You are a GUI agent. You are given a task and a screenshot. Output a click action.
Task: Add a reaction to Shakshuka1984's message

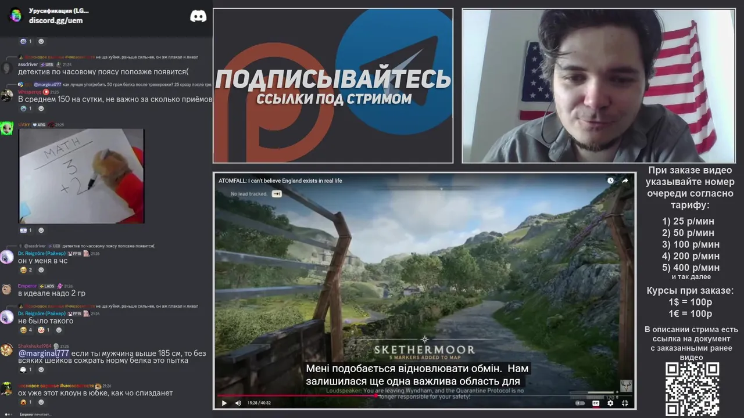(x=41, y=369)
